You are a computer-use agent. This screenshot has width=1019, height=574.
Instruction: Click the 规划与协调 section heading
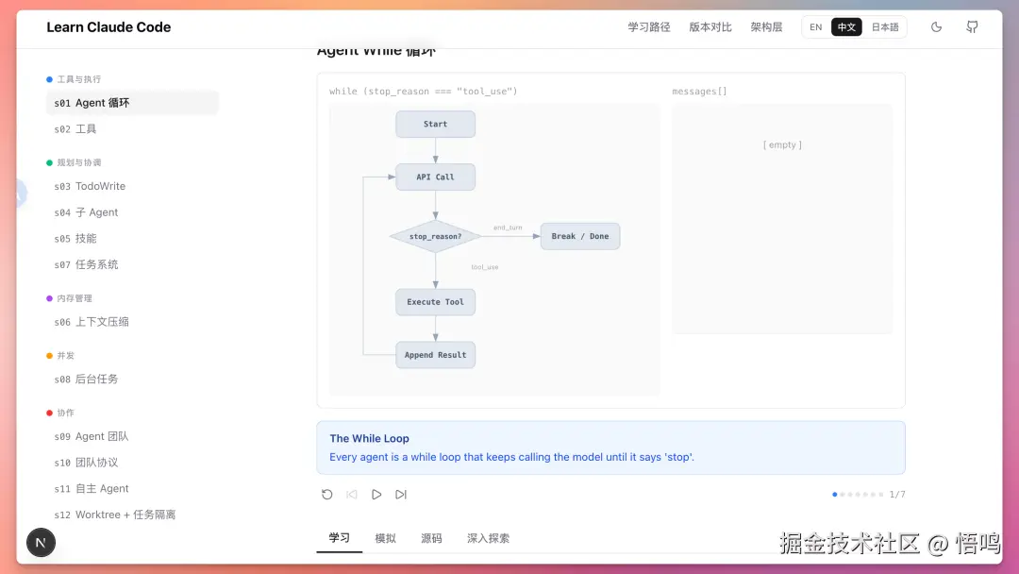coord(78,162)
